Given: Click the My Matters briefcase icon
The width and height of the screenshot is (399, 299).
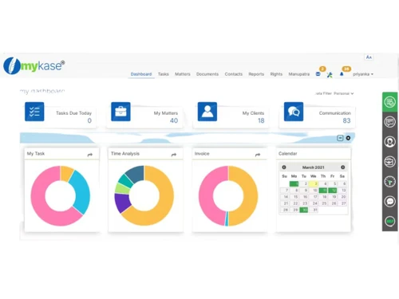Looking at the screenshot, I should (x=120, y=112).
